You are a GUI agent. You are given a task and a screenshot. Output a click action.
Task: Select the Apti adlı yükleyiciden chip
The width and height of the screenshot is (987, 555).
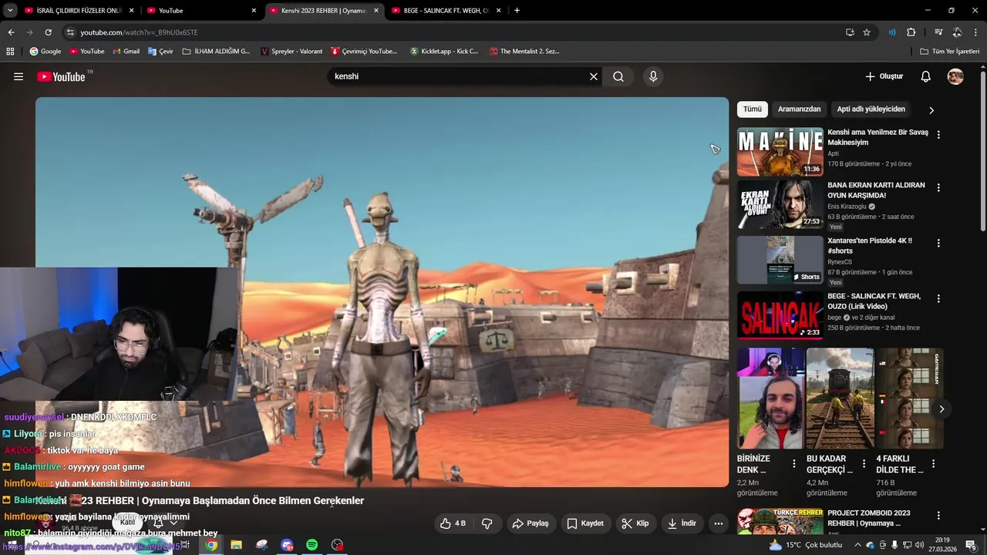[871, 109]
